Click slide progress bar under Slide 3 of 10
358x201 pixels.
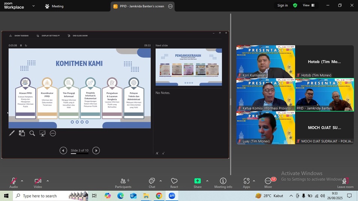pyautogui.click(x=79, y=153)
